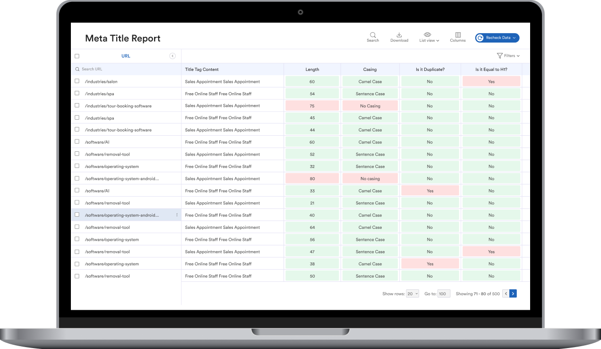The image size is (601, 349).
Task: Click the Download icon
Action: pos(399,35)
